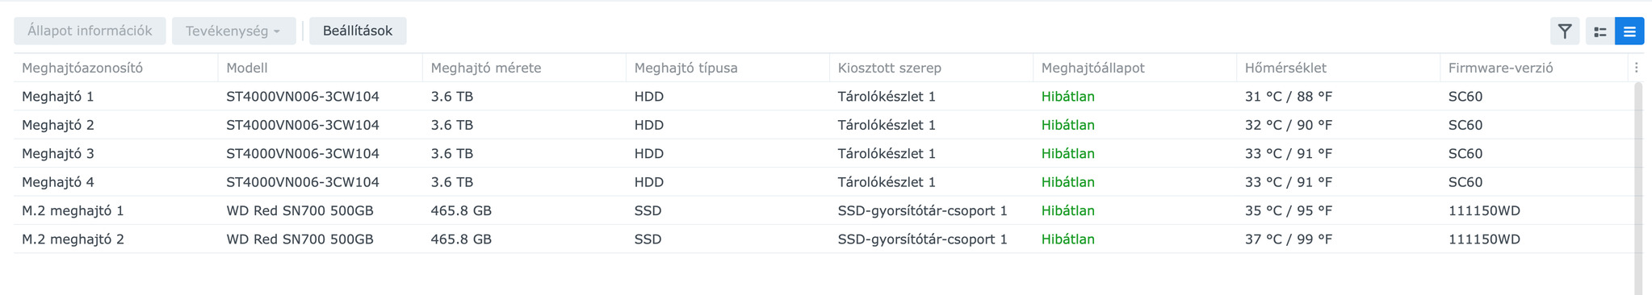Click the Beállítások button
Screen dimensions: 1652x295
(358, 31)
